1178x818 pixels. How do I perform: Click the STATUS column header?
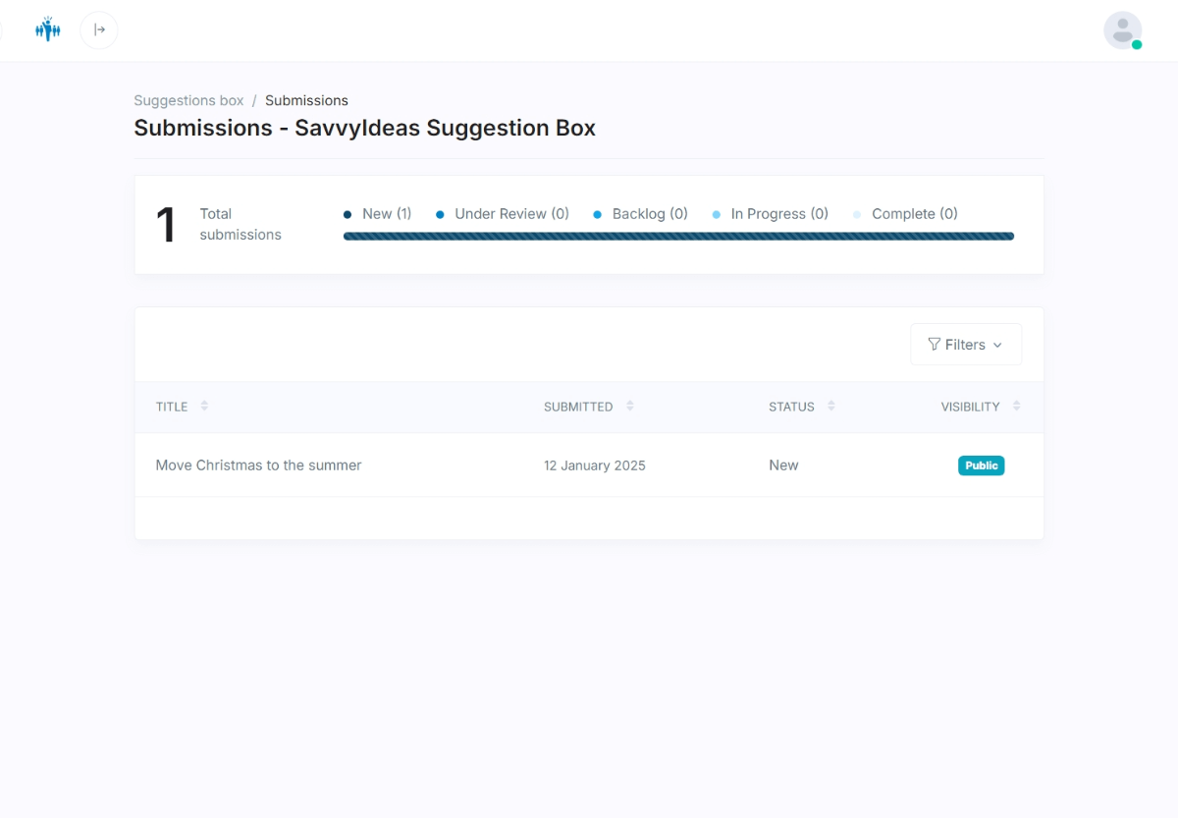point(791,407)
